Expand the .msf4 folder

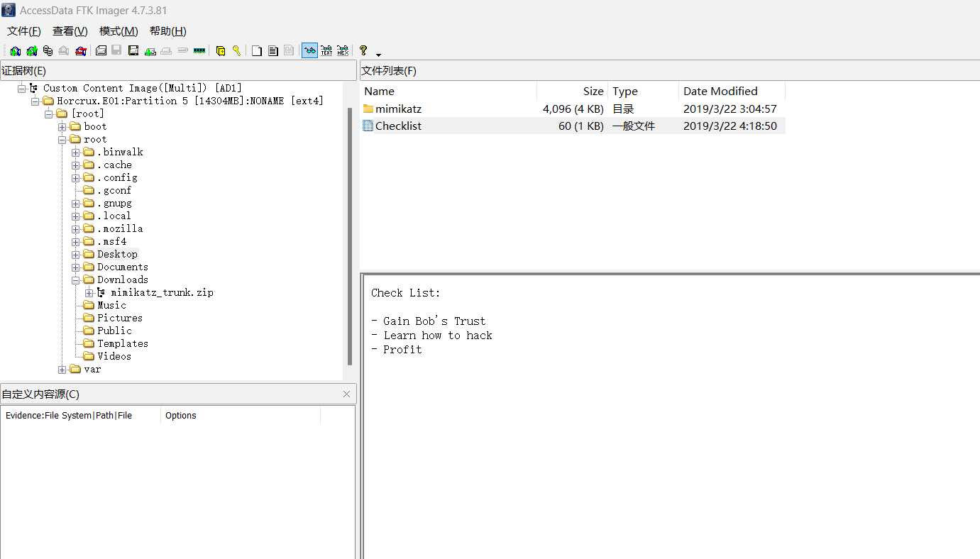click(75, 241)
